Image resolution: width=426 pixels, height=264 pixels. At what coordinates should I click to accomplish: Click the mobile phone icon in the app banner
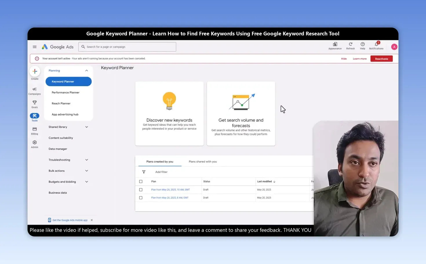pyautogui.click(x=50, y=220)
